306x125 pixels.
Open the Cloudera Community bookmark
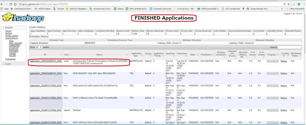(161, 9)
